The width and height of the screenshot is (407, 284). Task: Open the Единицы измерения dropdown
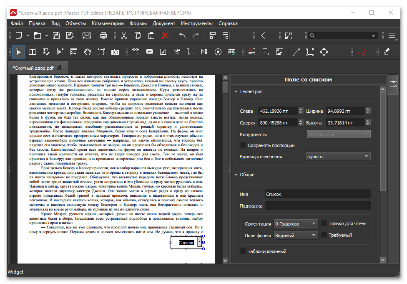coord(338,157)
